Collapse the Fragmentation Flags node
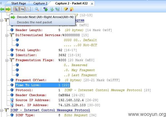Screen dimensions: 166x117 pos(7,60)
